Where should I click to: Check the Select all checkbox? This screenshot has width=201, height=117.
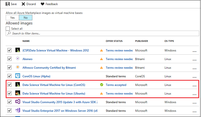(x=8, y=29)
